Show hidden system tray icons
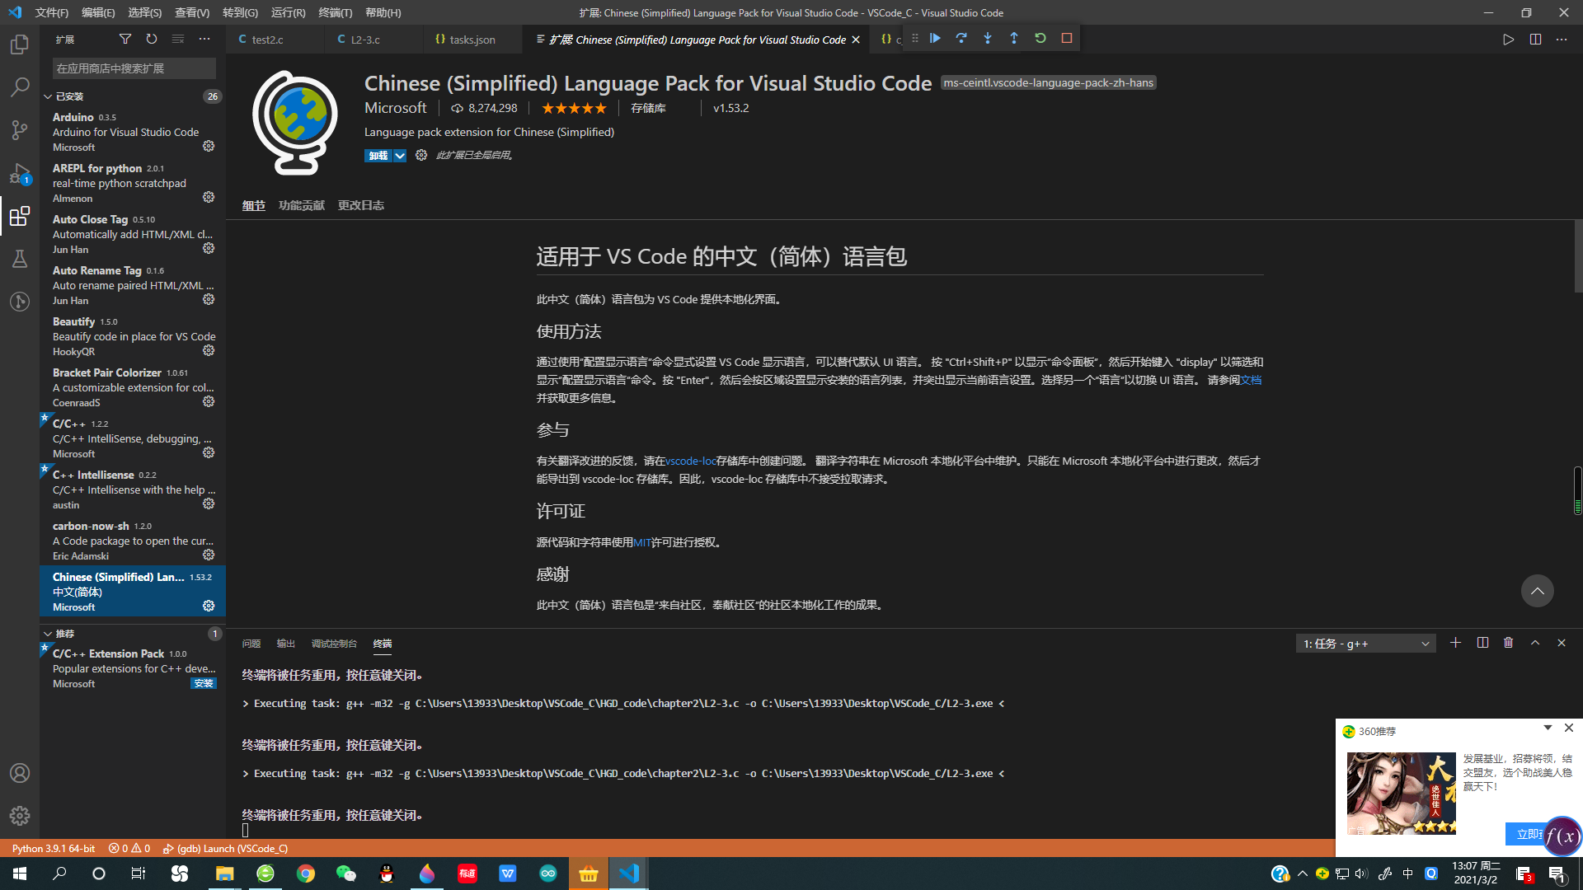1583x890 pixels. 1303,874
